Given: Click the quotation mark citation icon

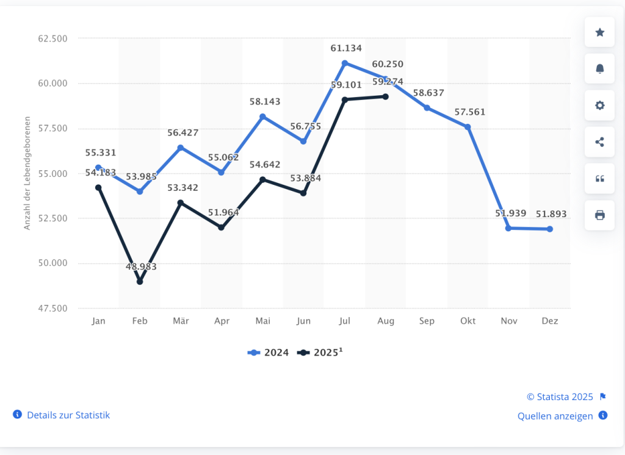Looking at the screenshot, I should point(599,179).
